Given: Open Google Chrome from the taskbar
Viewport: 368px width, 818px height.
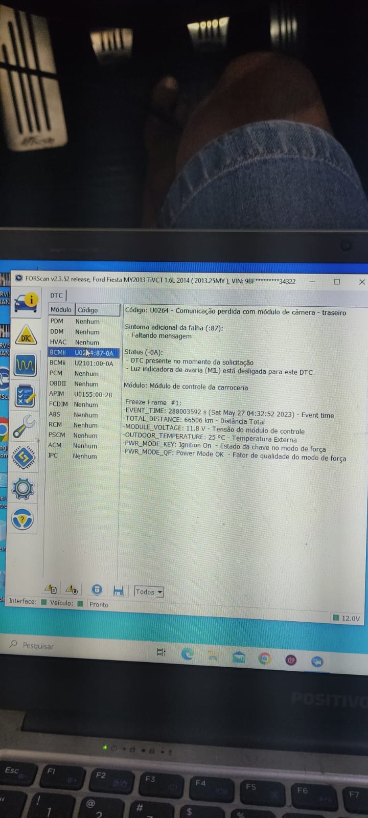Looking at the screenshot, I should click(x=264, y=658).
